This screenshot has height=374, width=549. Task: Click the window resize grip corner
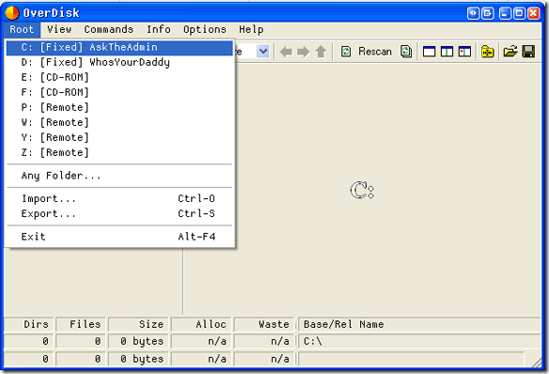pyautogui.click(x=536, y=363)
